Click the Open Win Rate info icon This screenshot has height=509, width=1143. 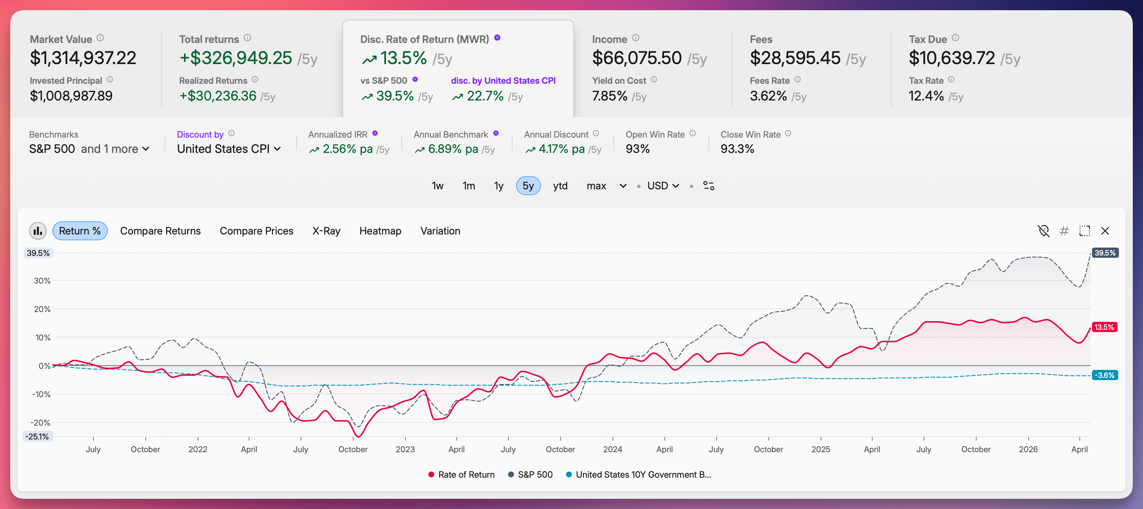(x=693, y=133)
